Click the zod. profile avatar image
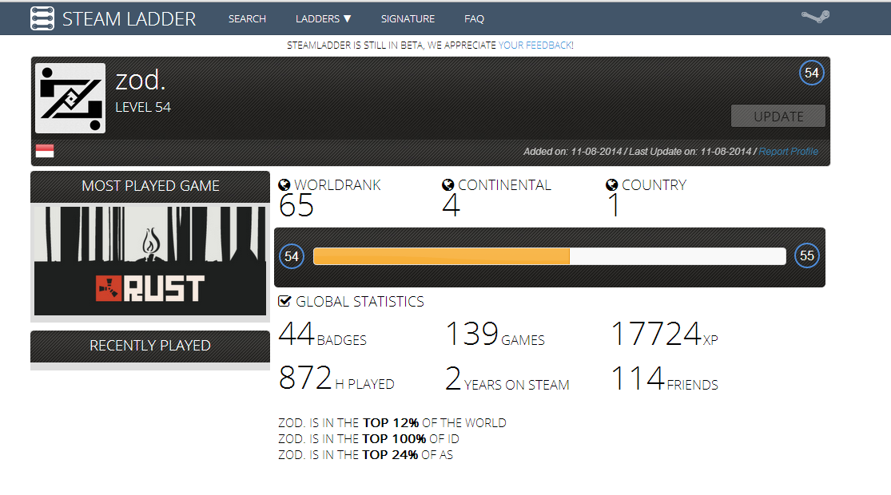891x495 pixels. click(x=70, y=98)
